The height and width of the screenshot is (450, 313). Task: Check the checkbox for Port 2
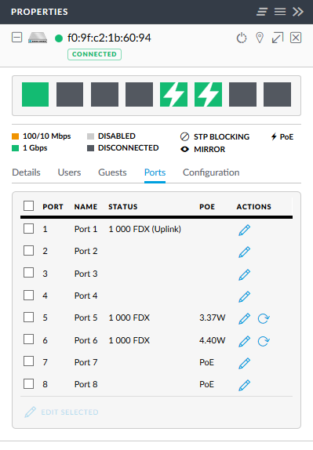click(29, 251)
